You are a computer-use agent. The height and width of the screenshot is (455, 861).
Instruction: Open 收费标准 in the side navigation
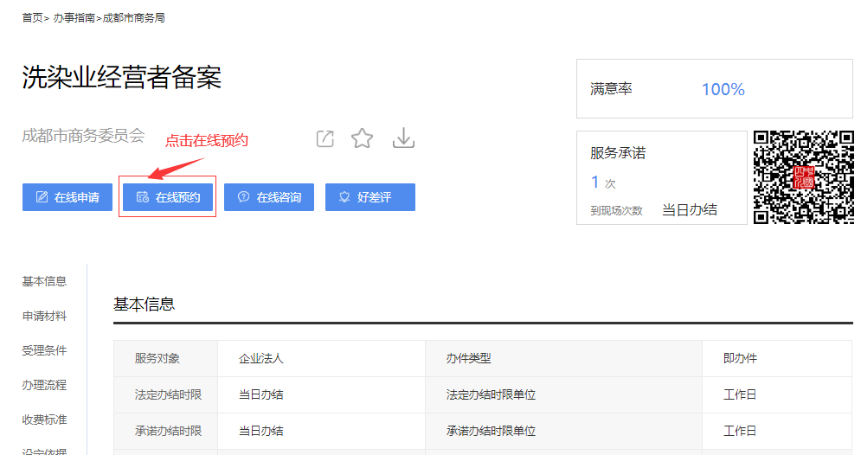pyautogui.click(x=44, y=420)
